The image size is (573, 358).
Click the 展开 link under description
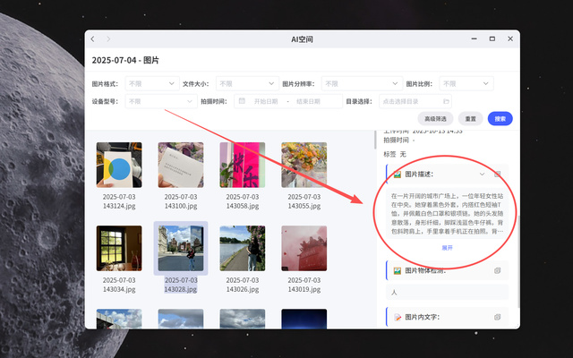tap(448, 248)
